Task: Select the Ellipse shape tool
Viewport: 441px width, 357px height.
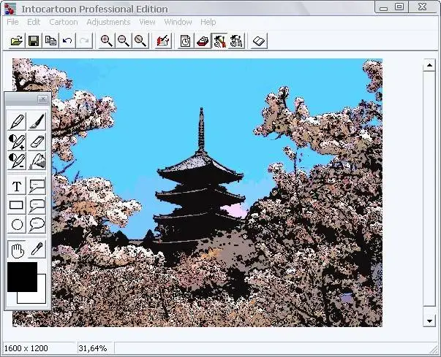Action: coord(17,225)
